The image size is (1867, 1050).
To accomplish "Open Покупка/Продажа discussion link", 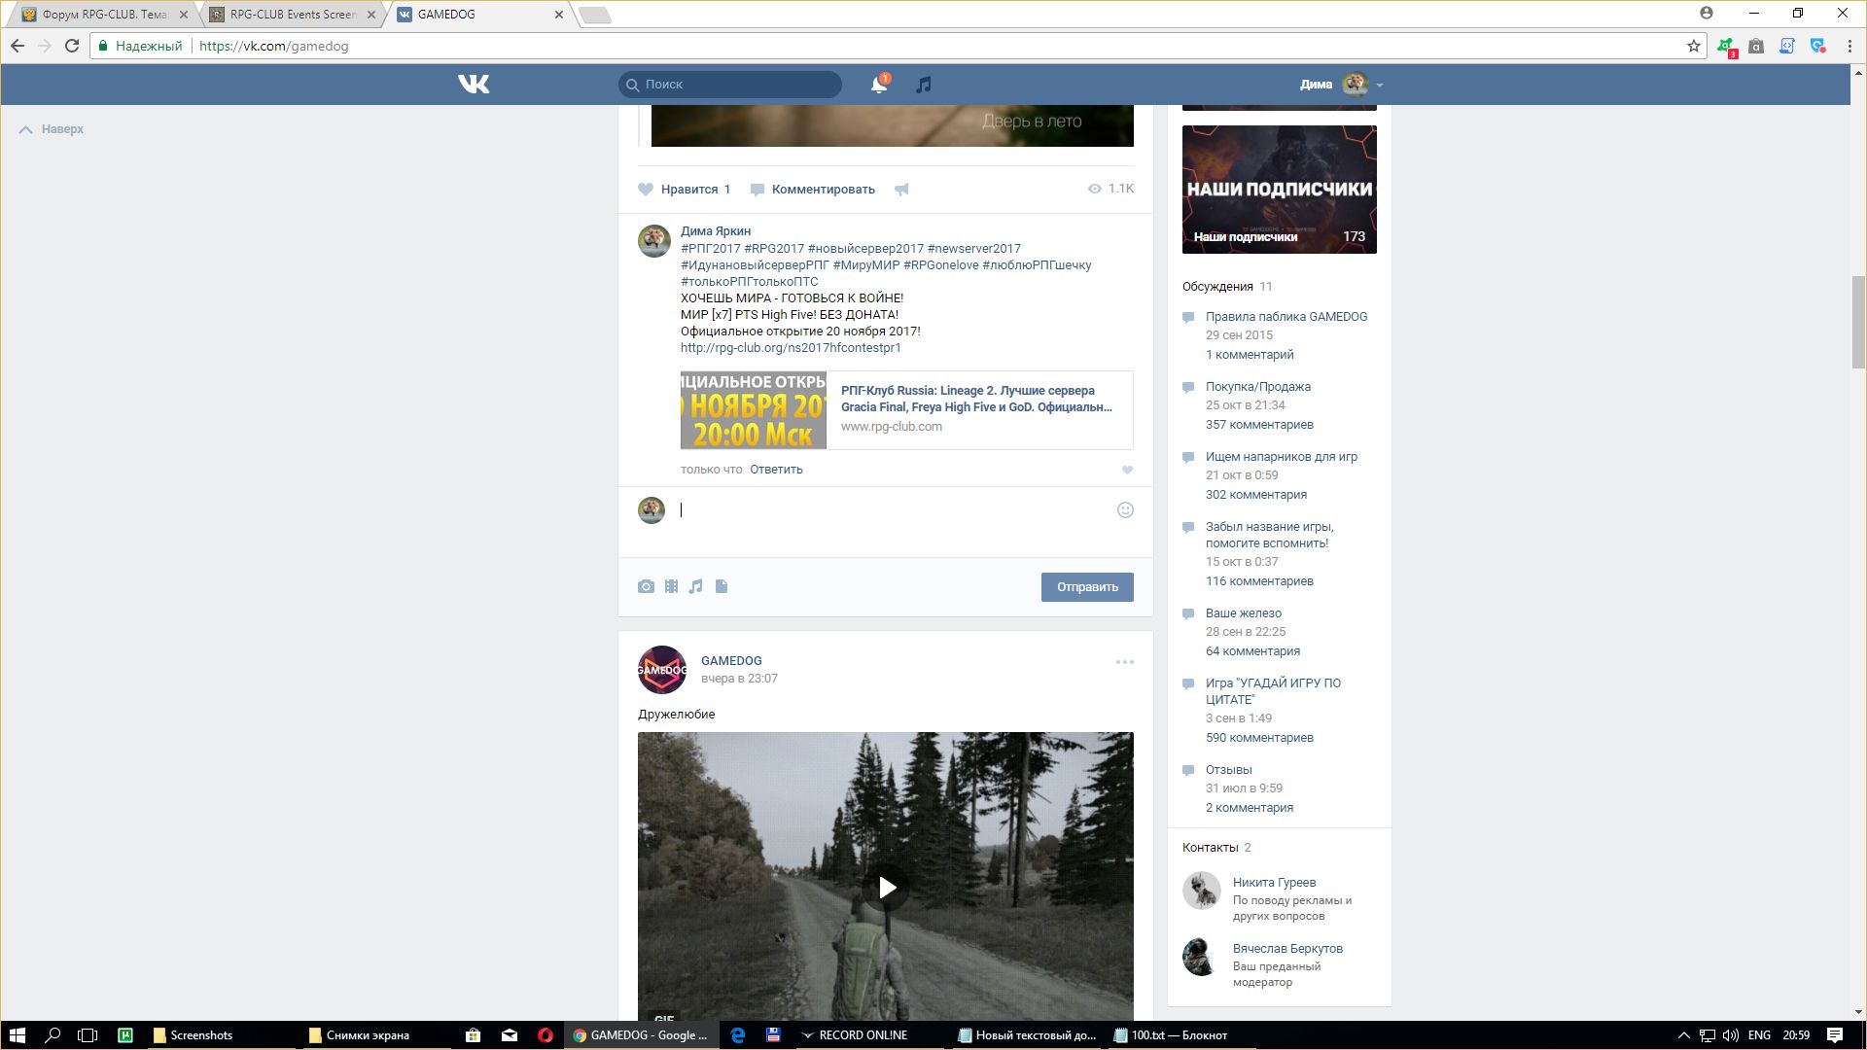I will pos(1257,386).
